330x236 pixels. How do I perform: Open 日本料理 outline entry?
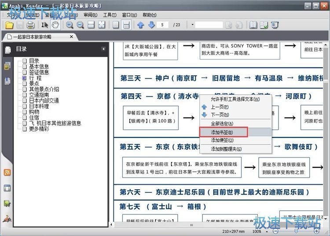tap(39, 106)
